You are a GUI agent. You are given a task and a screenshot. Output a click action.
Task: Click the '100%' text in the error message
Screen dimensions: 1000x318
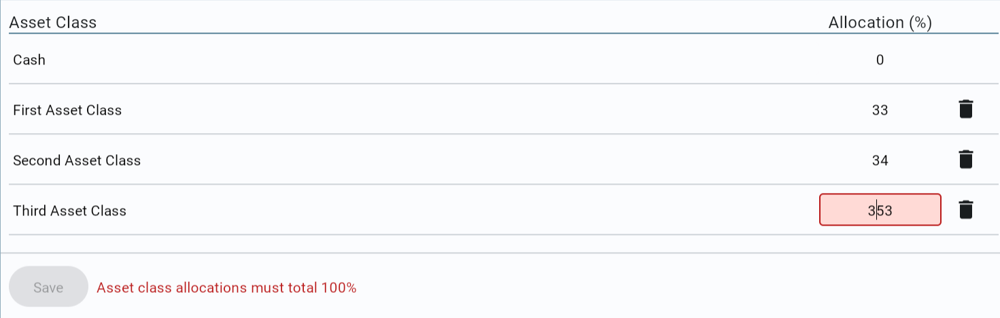point(339,287)
